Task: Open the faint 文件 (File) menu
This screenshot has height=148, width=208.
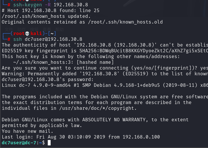Action: point(9,29)
